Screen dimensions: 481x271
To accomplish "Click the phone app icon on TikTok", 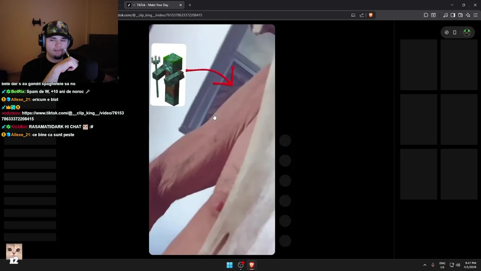I will (x=455, y=32).
